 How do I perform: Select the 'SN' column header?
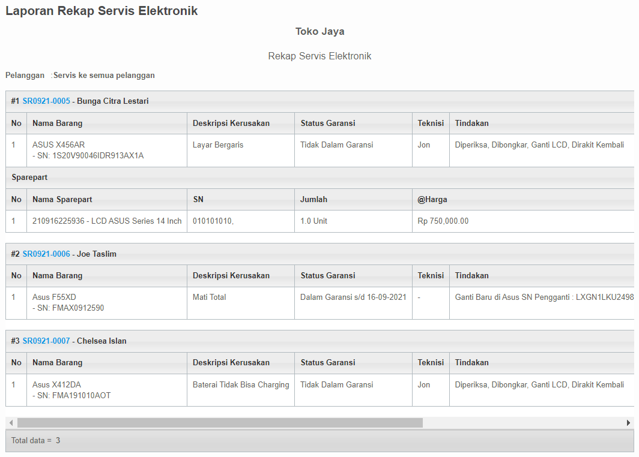[198, 199]
